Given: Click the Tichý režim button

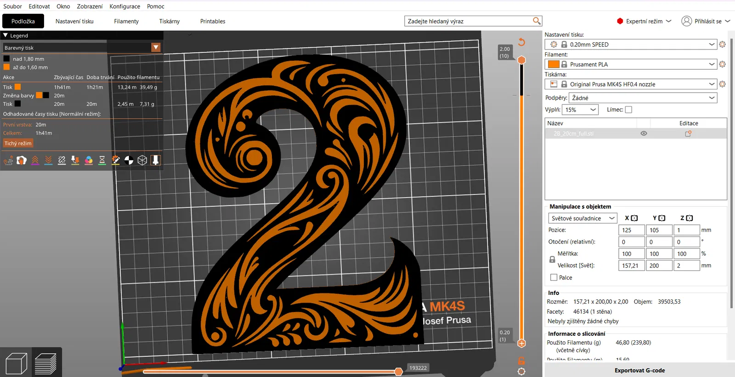Looking at the screenshot, I should point(18,144).
